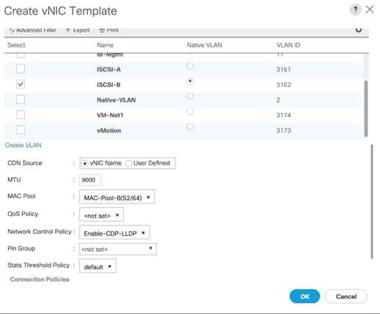This screenshot has height=314, width=380.
Task: Click the VLAN table scrollbar thumb
Action: 365,108
